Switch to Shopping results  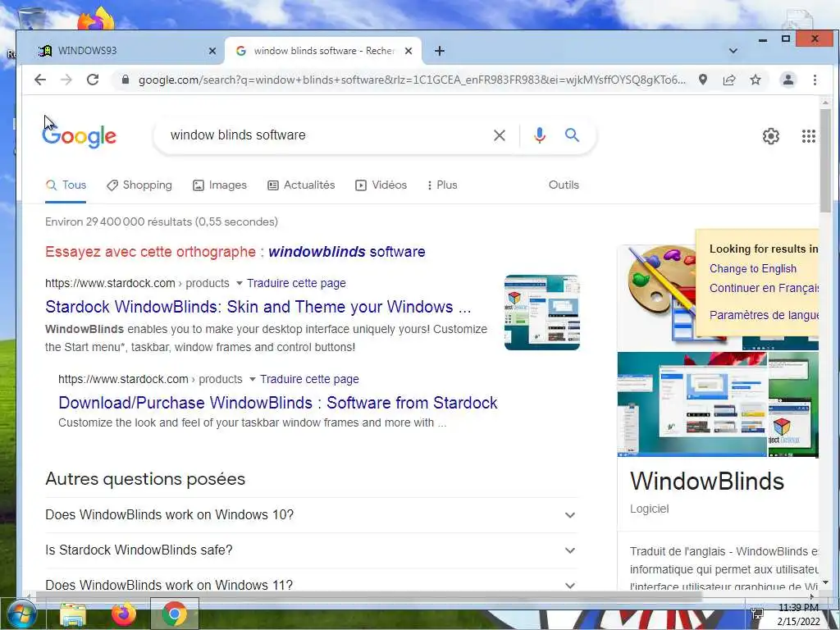139,185
